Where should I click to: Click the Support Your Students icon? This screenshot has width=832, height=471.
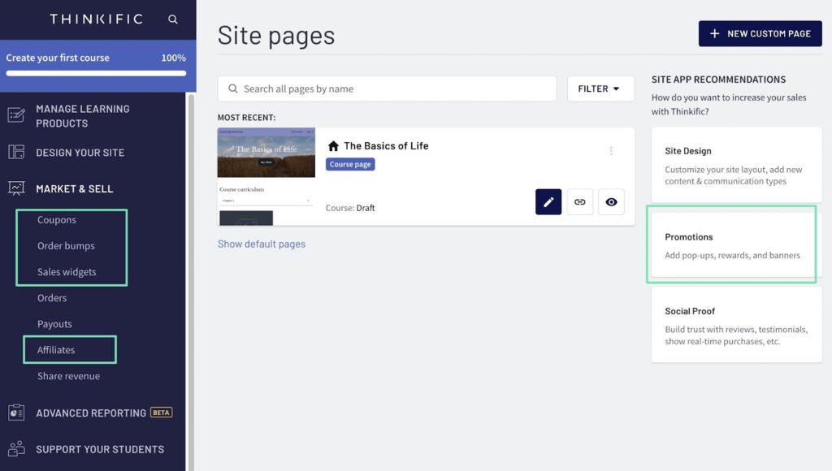pyautogui.click(x=16, y=449)
